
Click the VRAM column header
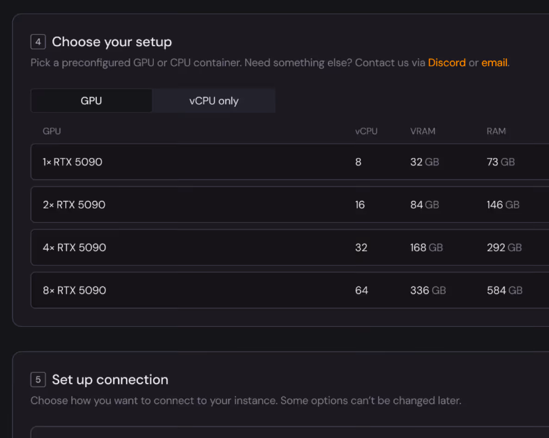(423, 131)
